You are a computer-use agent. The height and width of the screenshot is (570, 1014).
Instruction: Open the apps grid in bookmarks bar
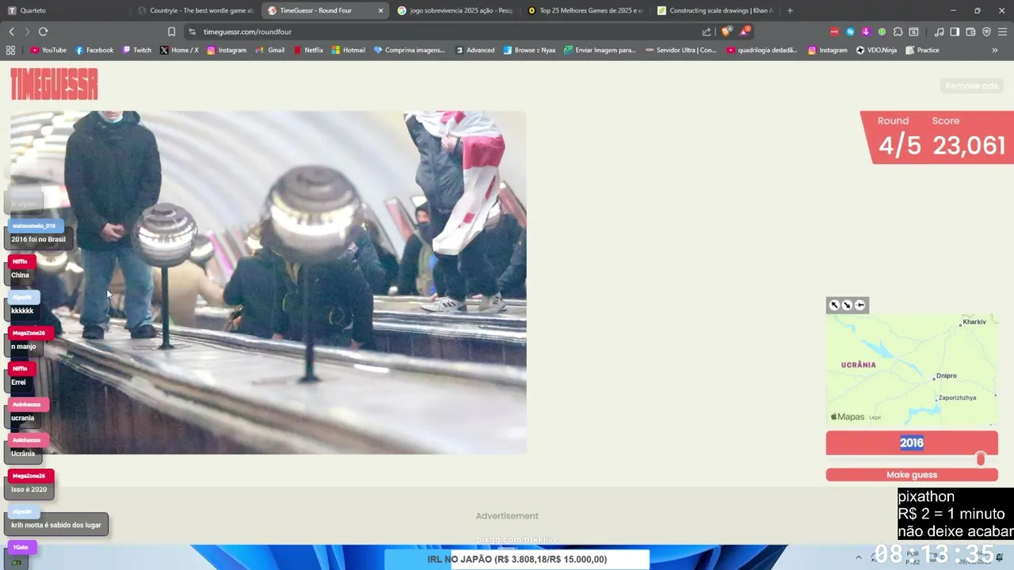click(x=10, y=50)
